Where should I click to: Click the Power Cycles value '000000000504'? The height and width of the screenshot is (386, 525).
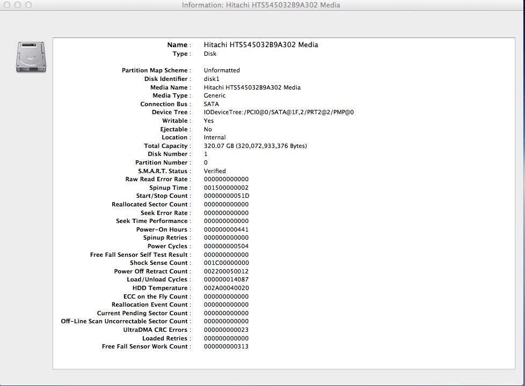tap(226, 246)
